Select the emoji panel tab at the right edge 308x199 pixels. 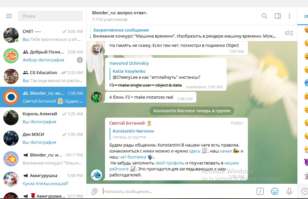tap(306, 17)
